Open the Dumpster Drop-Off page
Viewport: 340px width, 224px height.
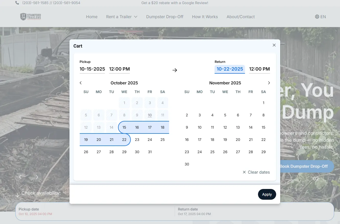pos(165,17)
